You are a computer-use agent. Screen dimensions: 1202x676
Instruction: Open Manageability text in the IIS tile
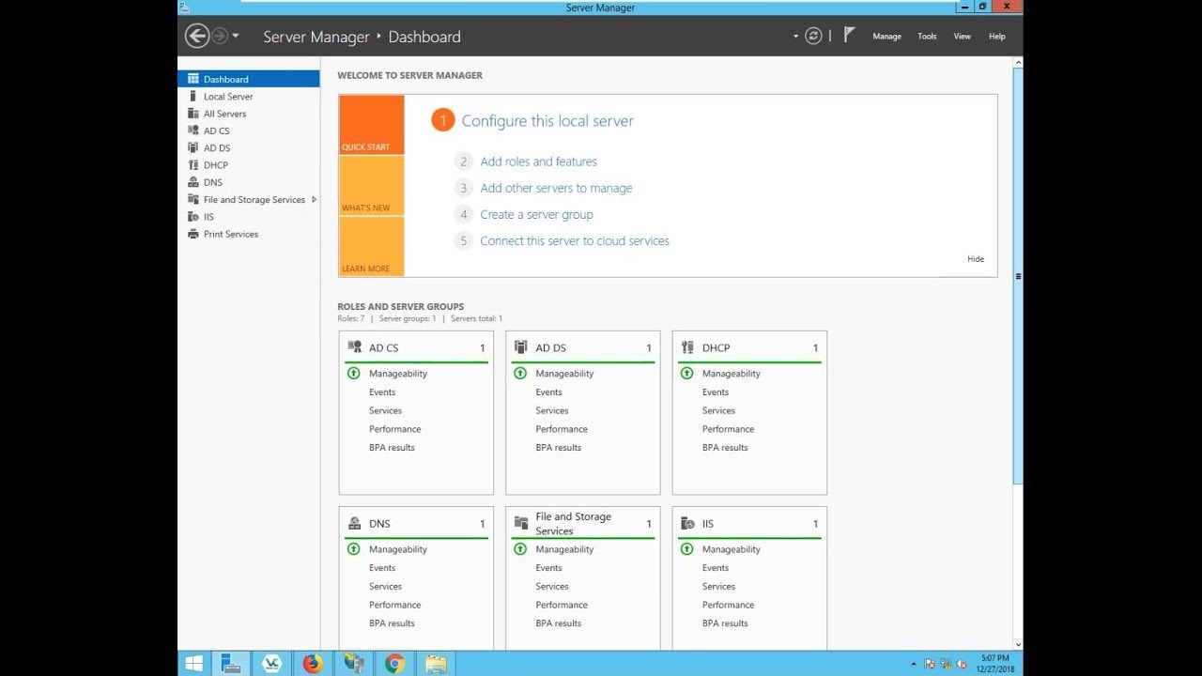(x=731, y=549)
